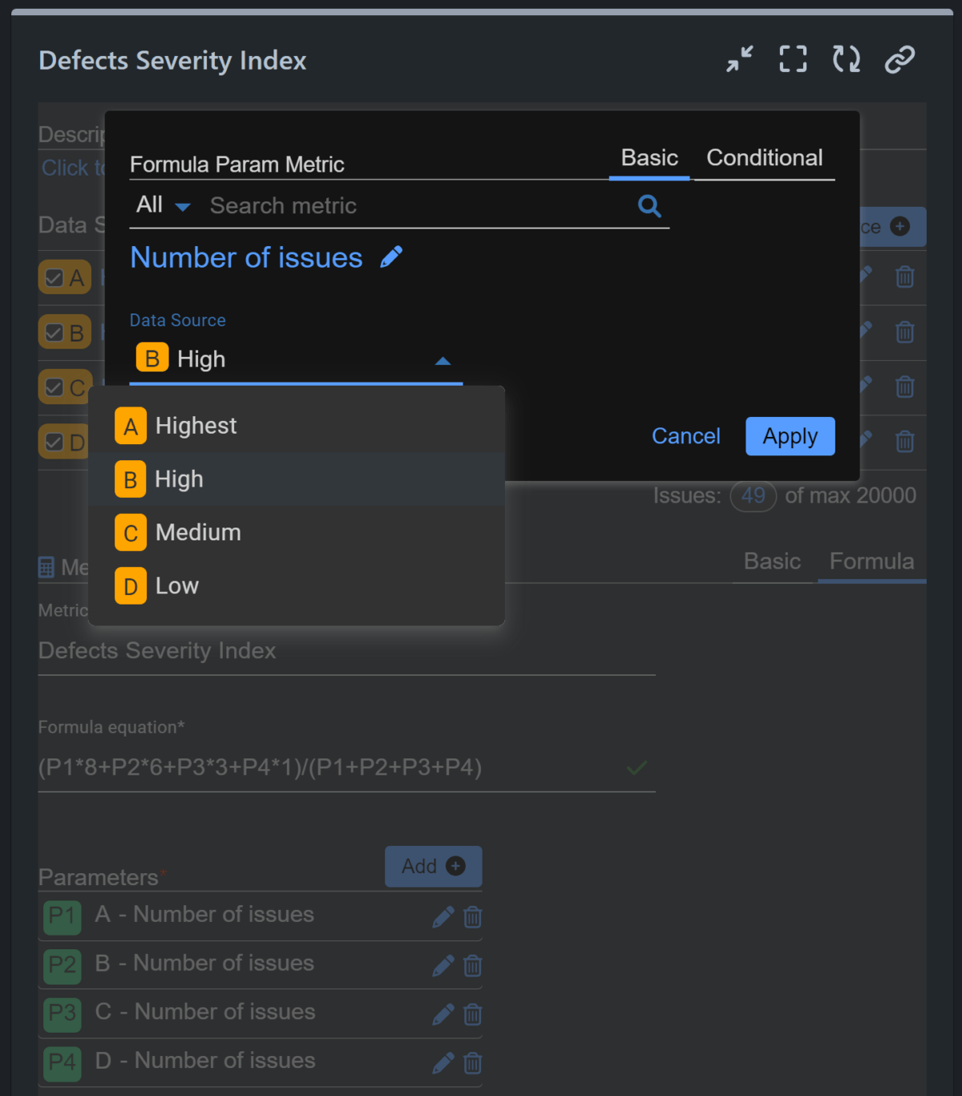Screen dimensions: 962x1096
Task: Click the formula equation input field
Action: 321,767
